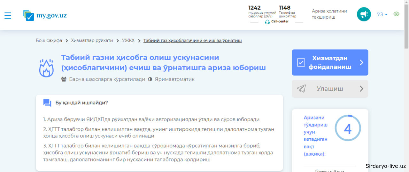Open Хизматлар рўйхати breadcrumb link
409x172 pixels.
[92, 41]
